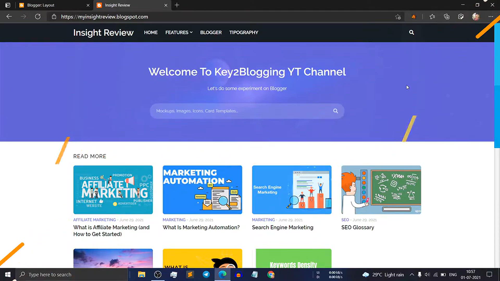This screenshot has width=500, height=281.
Task: Open browser Settings and more menu
Action: 491,17
